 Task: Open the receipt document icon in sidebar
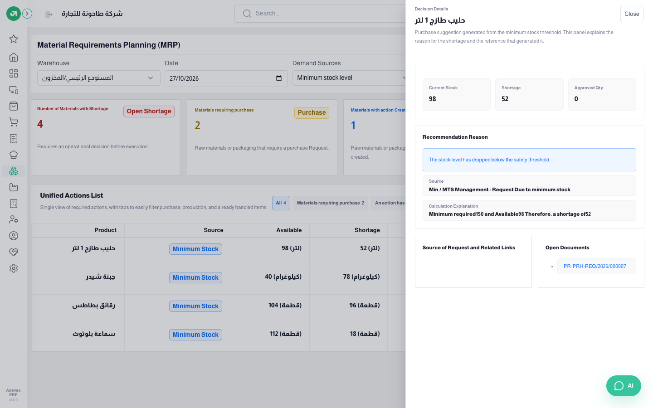(14, 138)
